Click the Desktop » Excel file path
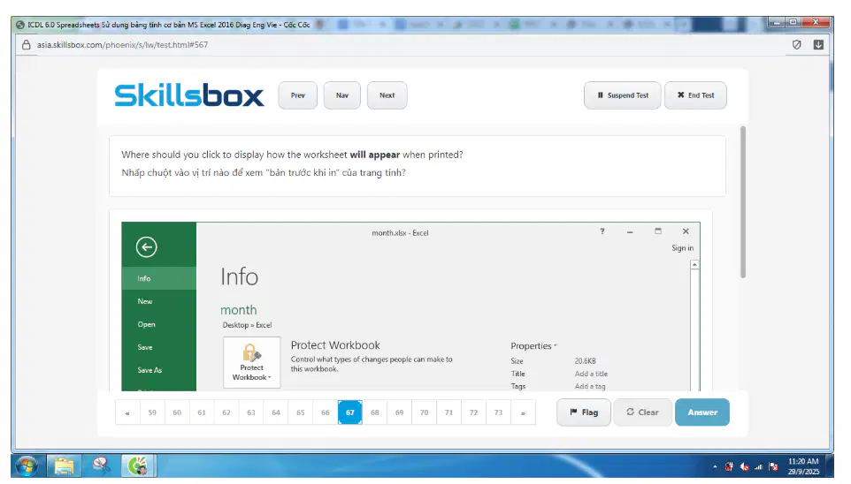The image size is (851, 484). (247, 325)
